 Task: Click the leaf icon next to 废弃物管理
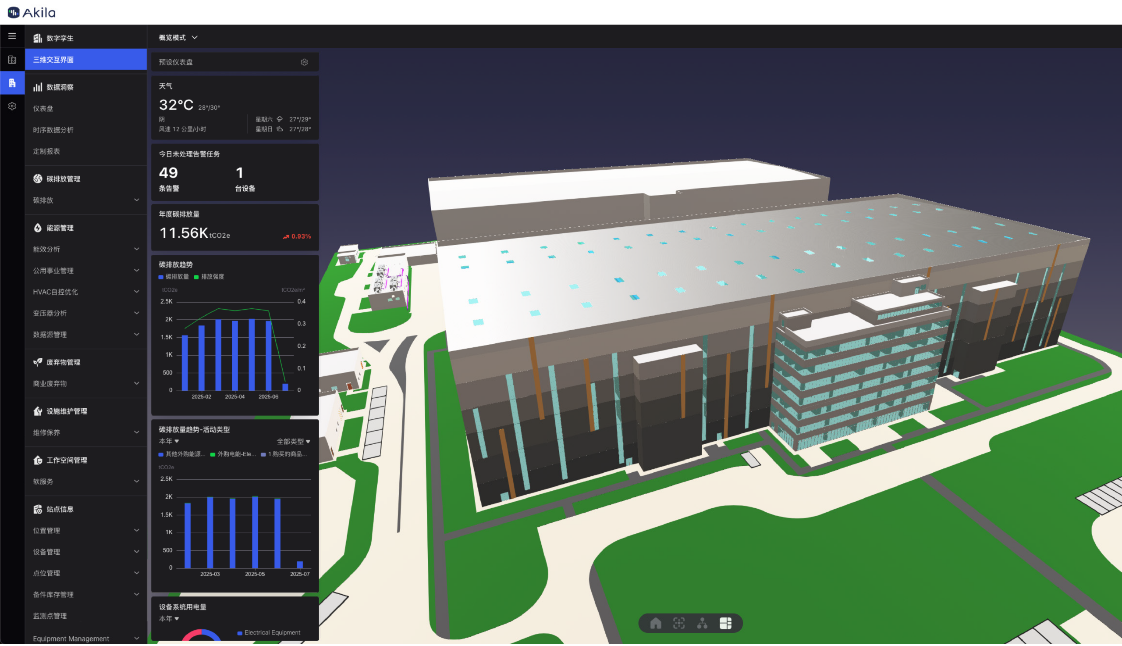point(38,362)
